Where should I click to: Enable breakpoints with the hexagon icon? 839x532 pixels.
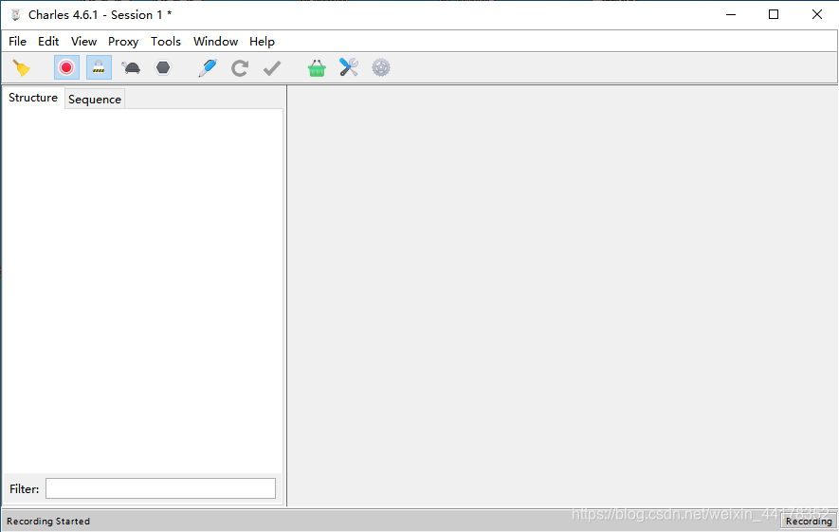(163, 68)
